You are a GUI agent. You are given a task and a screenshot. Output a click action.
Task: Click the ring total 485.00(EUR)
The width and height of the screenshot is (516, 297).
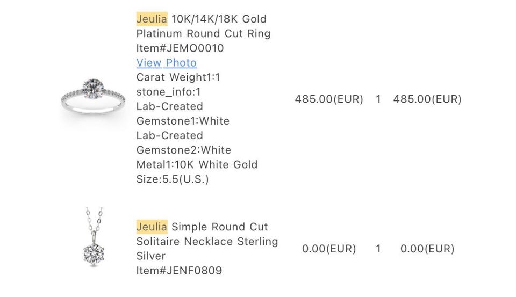(x=427, y=99)
